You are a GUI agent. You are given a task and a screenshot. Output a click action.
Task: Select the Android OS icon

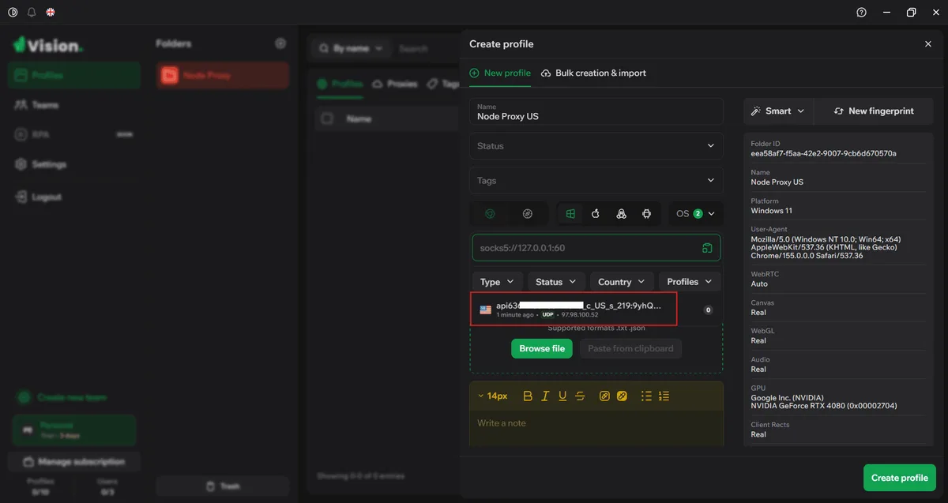click(646, 214)
